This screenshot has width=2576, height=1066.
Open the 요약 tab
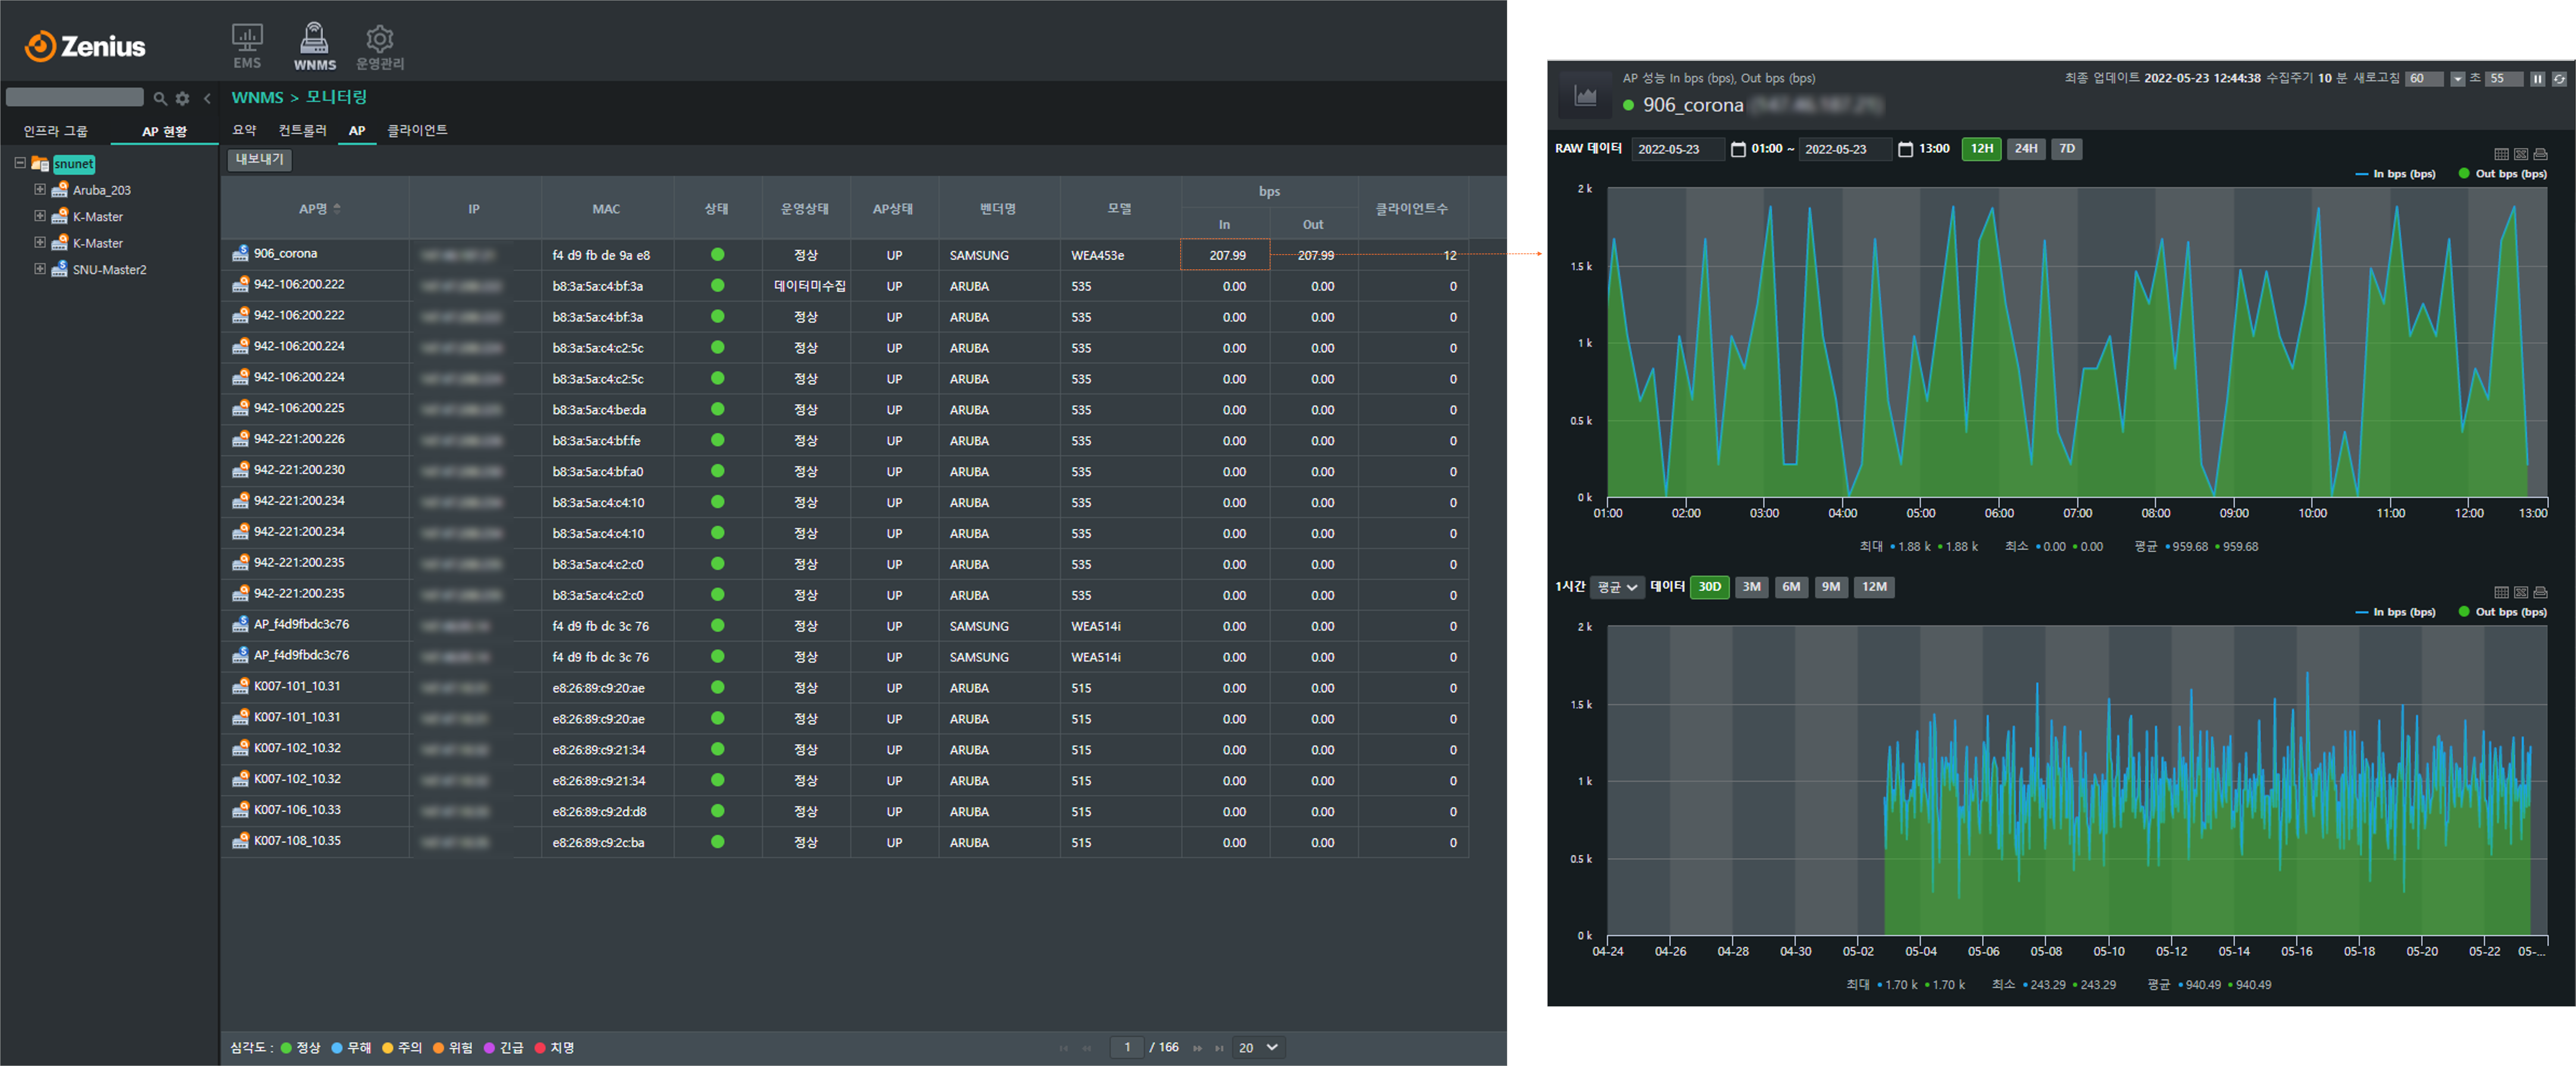[245, 130]
